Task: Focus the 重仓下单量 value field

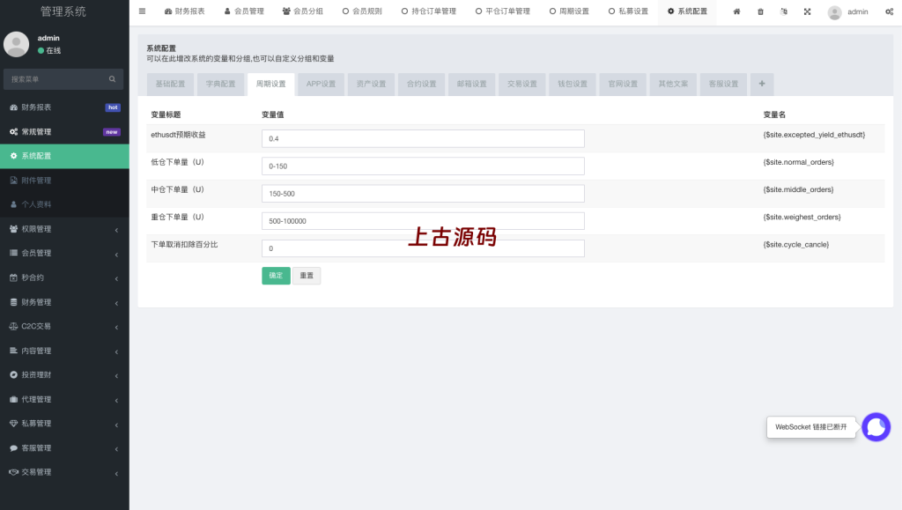Action: pos(423,221)
